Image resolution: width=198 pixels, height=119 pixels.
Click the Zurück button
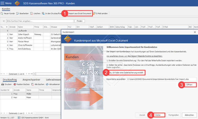(x=142, y=115)
